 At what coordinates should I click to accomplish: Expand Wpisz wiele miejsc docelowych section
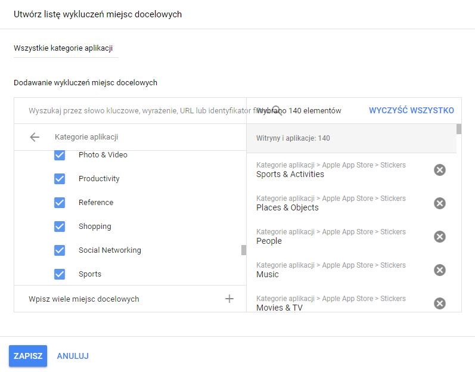[x=84, y=299]
